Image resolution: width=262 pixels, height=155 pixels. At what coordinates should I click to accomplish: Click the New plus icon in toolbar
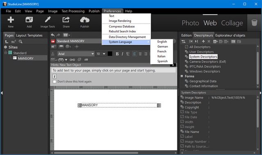[x=11, y=20]
